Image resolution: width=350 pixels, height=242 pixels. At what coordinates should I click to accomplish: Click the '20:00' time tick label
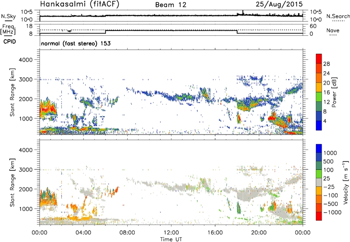[x=259, y=233]
